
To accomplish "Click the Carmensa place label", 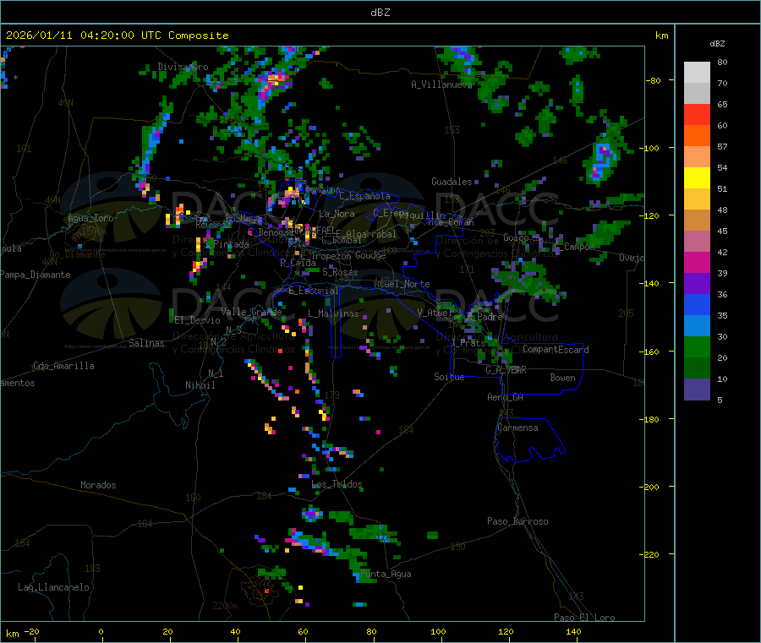I will point(517,428).
